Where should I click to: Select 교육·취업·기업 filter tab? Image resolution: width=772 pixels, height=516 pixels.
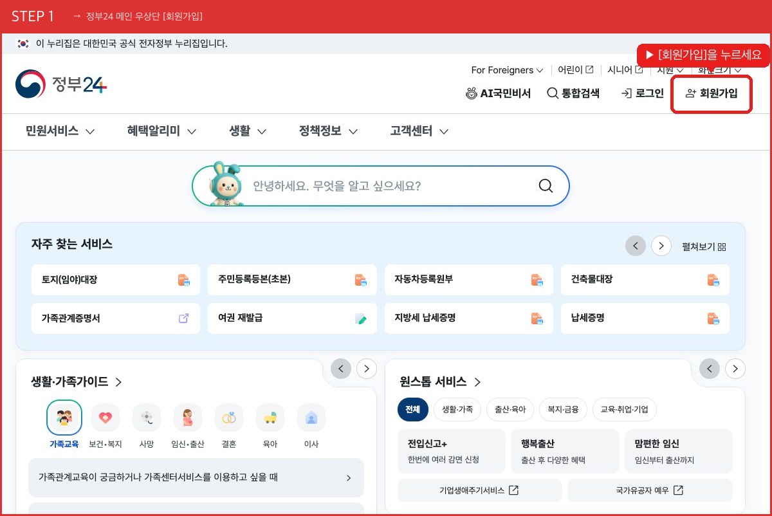[x=625, y=409]
